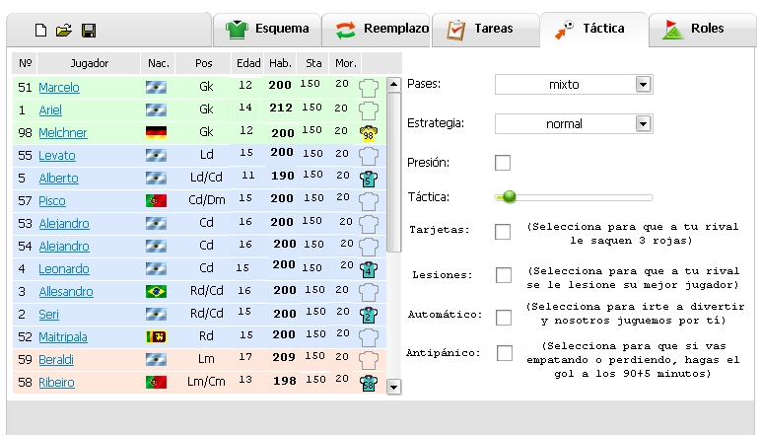Click the Pisco player name link

pyautogui.click(x=53, y=201)
